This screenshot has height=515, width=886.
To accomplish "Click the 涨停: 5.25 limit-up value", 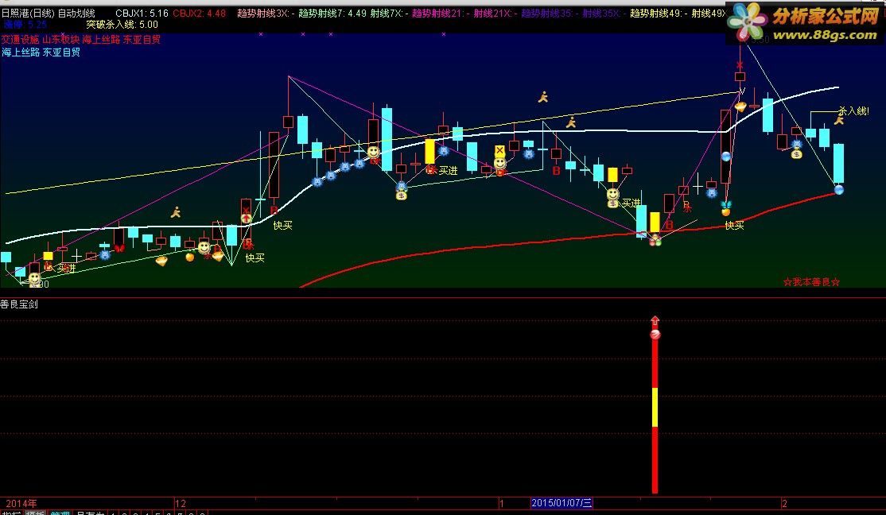I will [25, 25].
